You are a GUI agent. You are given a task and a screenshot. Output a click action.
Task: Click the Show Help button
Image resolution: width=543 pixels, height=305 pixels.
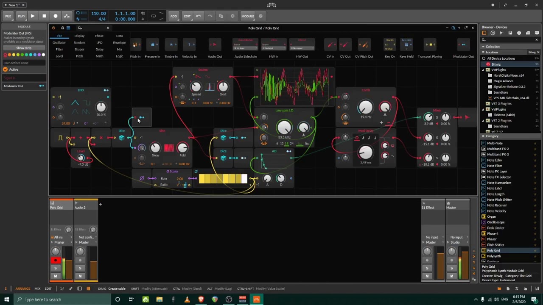tap(24, 48)
